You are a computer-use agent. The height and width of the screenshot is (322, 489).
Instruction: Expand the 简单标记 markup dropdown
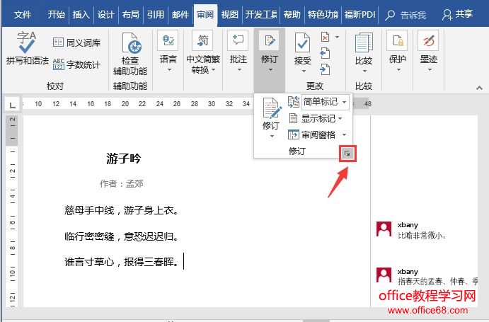[x=344, y=102]
